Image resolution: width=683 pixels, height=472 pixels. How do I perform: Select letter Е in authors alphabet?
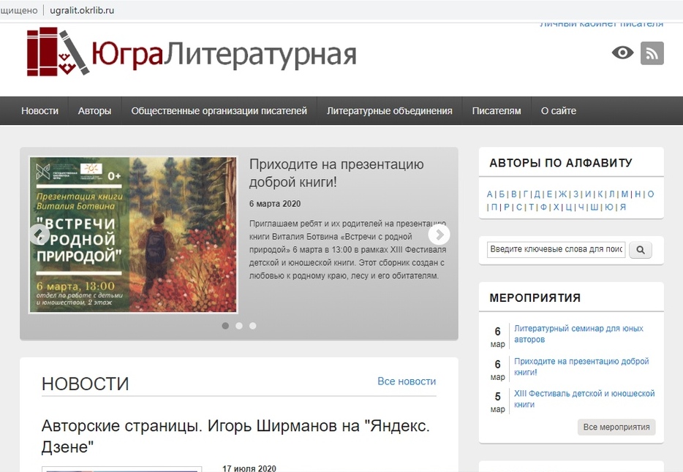549,194
